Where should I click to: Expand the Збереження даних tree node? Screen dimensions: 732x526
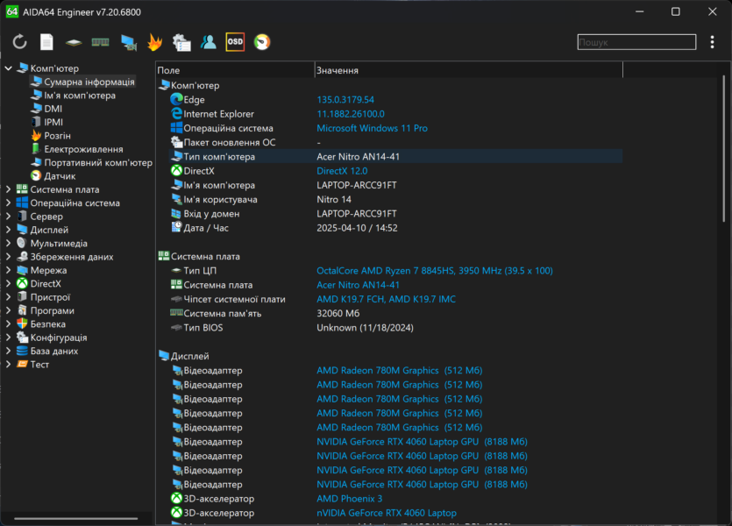(8, 257)
